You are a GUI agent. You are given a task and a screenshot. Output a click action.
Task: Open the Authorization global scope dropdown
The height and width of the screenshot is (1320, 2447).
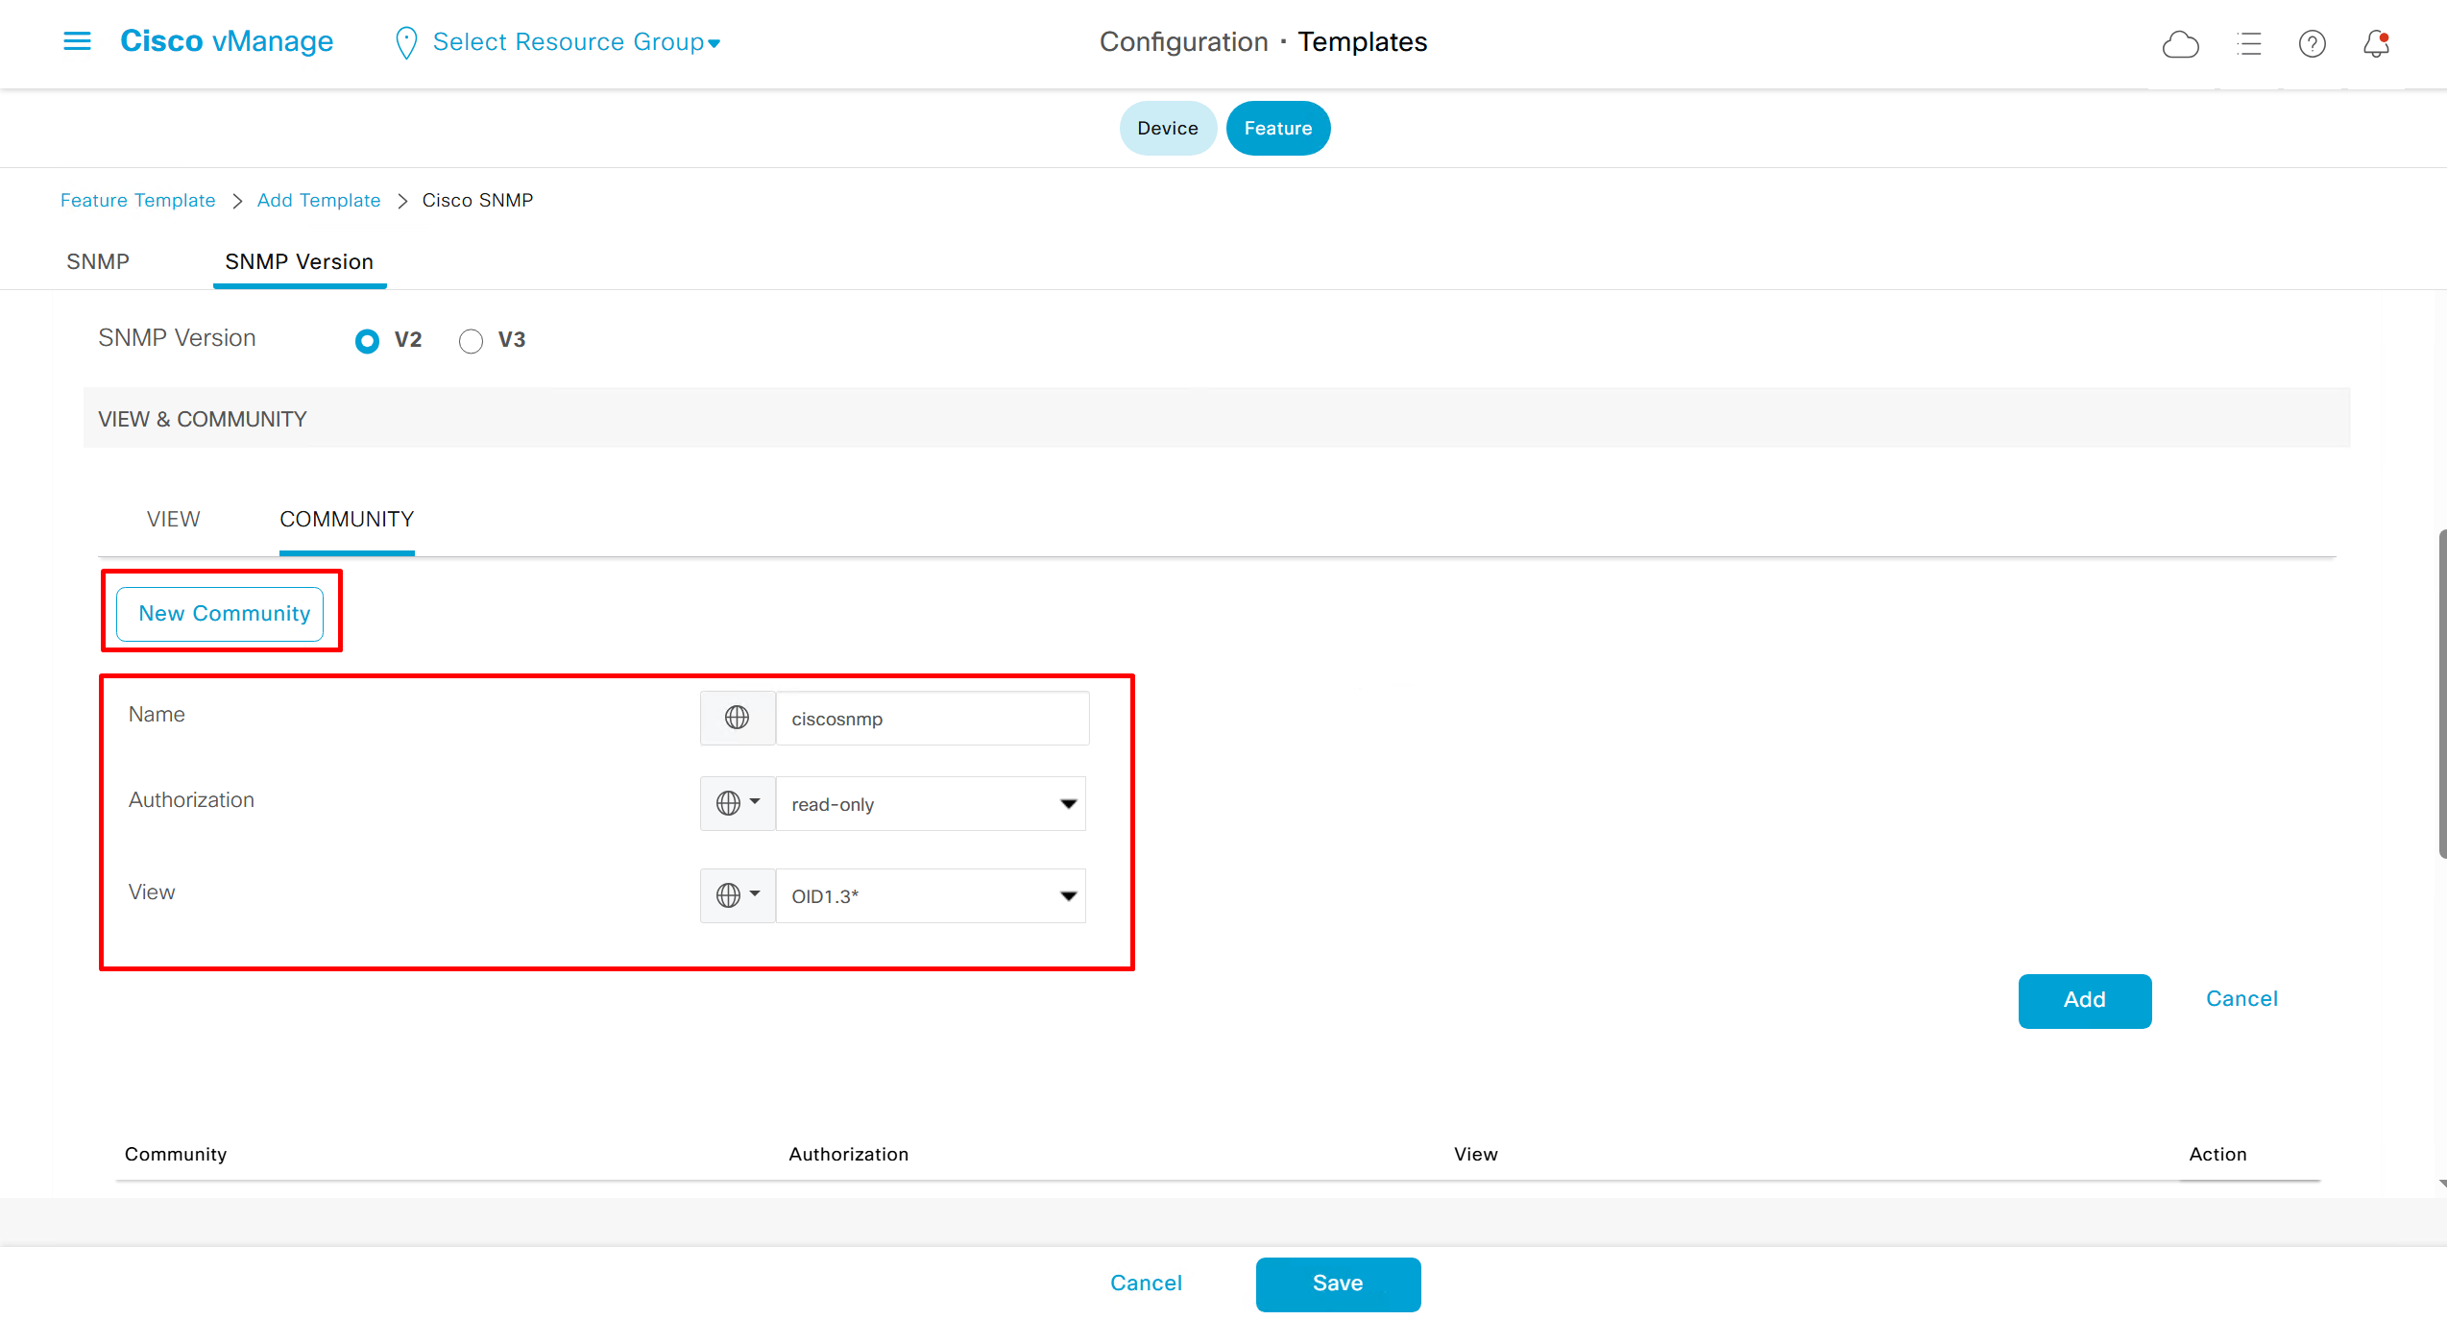pos(737,803)
